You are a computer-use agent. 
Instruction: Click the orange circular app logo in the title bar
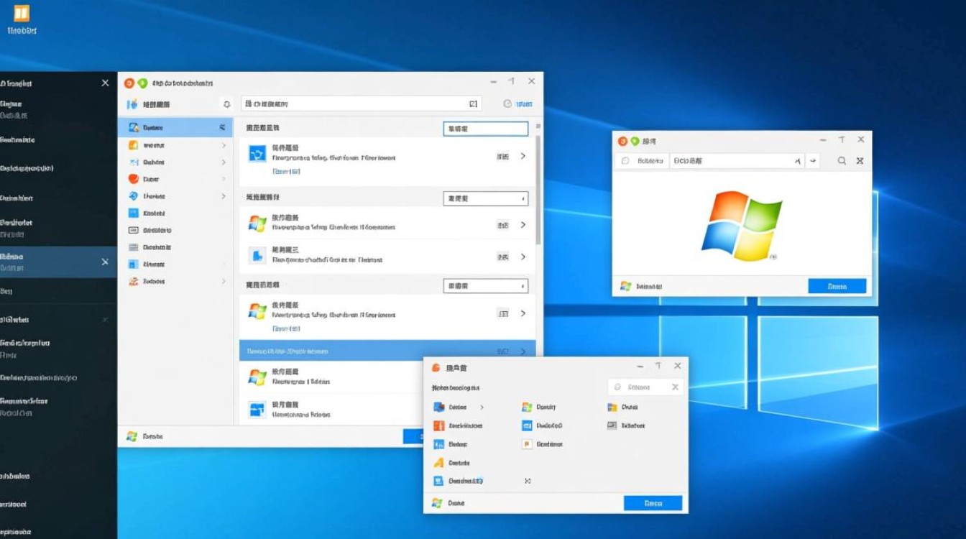[129, 81]
